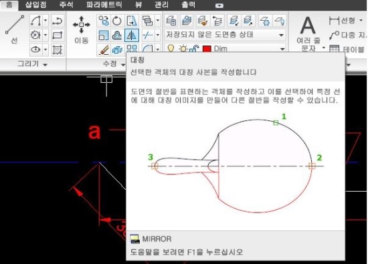The height and width of the screenshot is (264, 368).
Task: Click the stacked layers icon beside Layer Properties
Action: 187,21
